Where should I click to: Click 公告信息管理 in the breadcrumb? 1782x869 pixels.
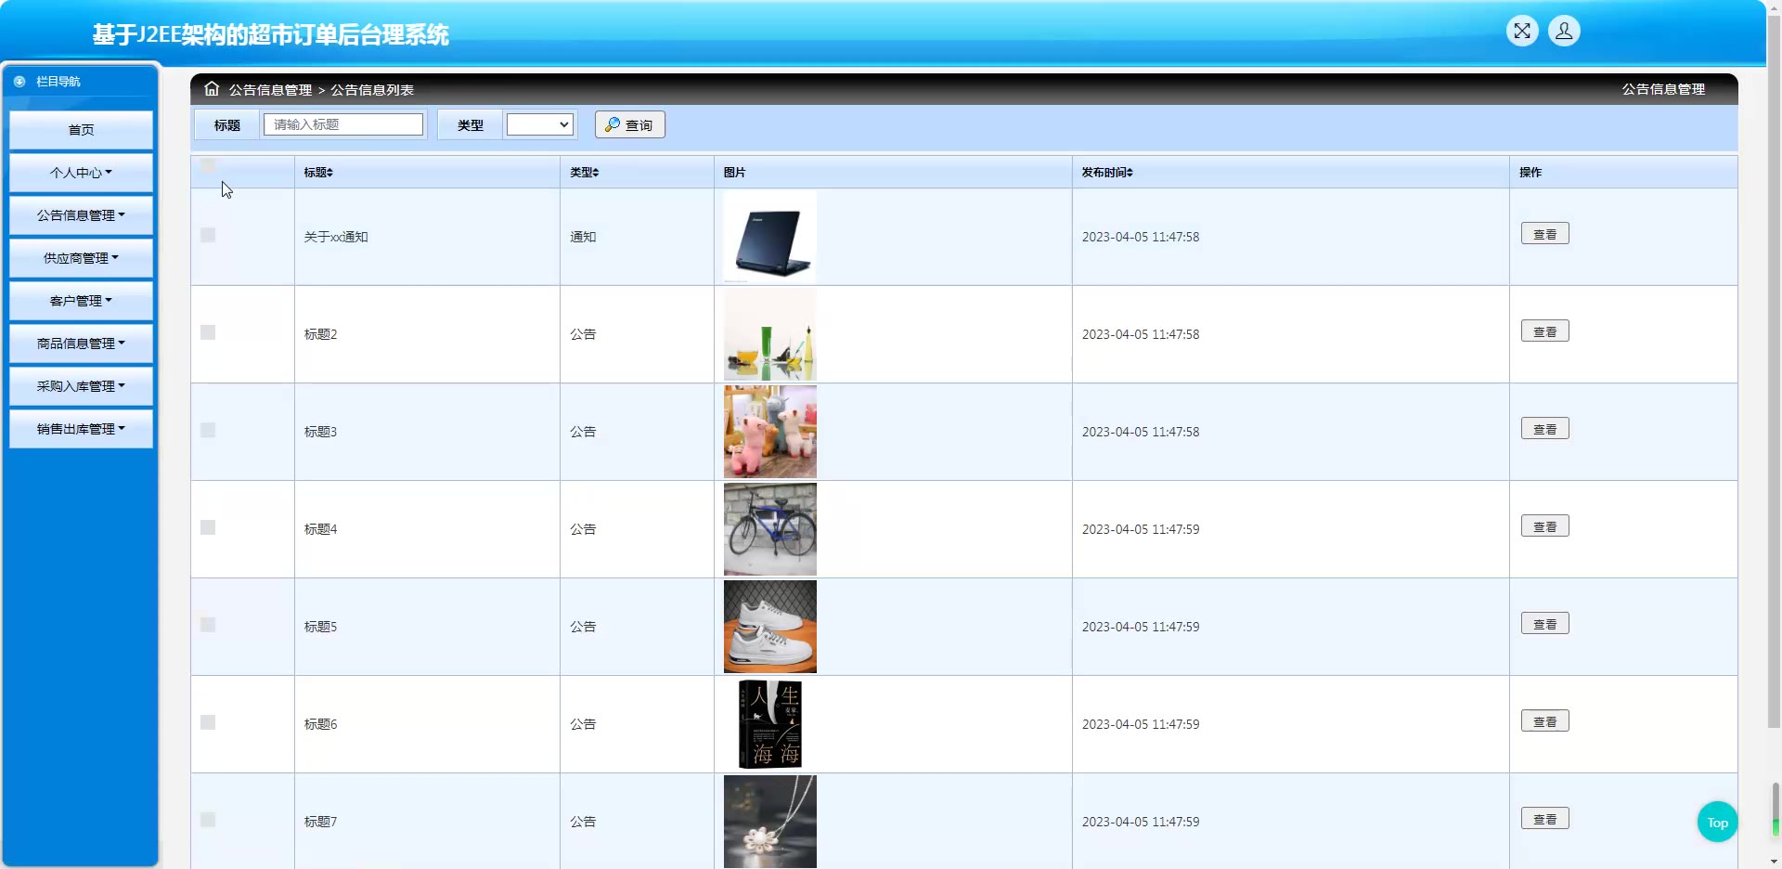click(x=270, y=90)
